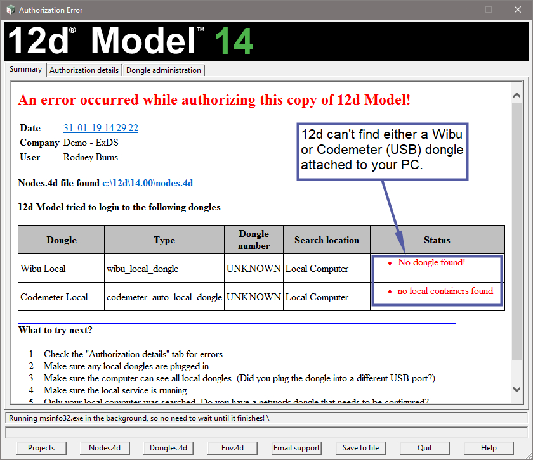
Task: Select the codemeter_auto_local_dongle type cell
Action: [x=164, y=297]
